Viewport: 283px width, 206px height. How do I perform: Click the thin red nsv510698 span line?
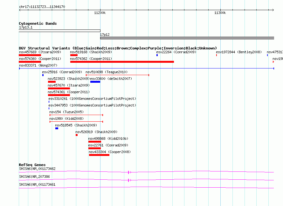[117, 75]
